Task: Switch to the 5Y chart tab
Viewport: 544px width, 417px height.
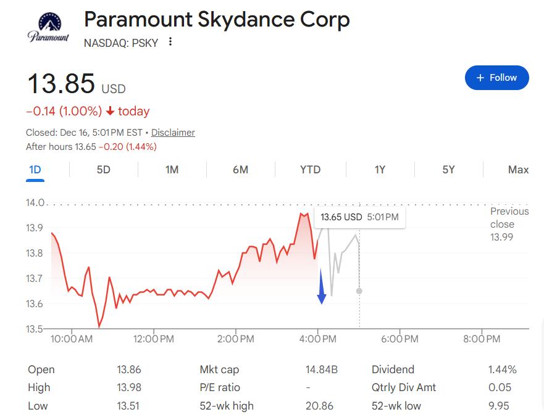Action: point(448,170)
